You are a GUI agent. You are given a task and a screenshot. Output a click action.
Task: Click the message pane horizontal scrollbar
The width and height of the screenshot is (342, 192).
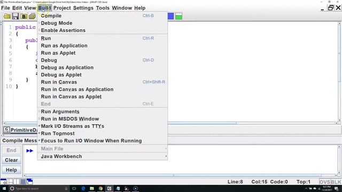click(180, 175)
